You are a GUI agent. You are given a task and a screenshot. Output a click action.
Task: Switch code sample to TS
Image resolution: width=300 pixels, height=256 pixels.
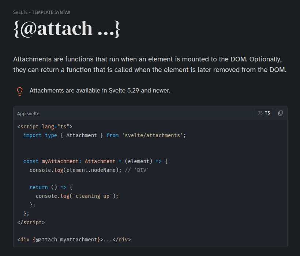[x=267, y=113]
